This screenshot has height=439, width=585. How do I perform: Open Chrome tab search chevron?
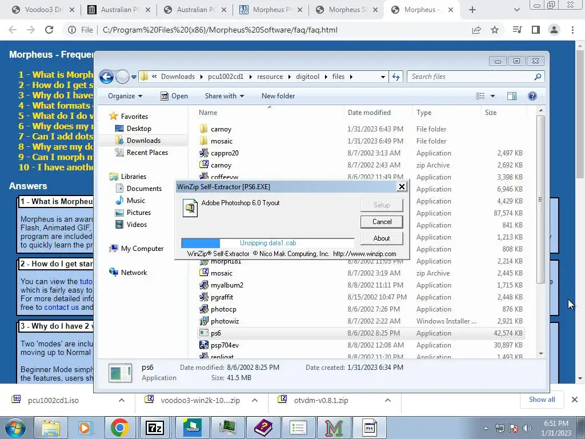[x=516, y=10]
